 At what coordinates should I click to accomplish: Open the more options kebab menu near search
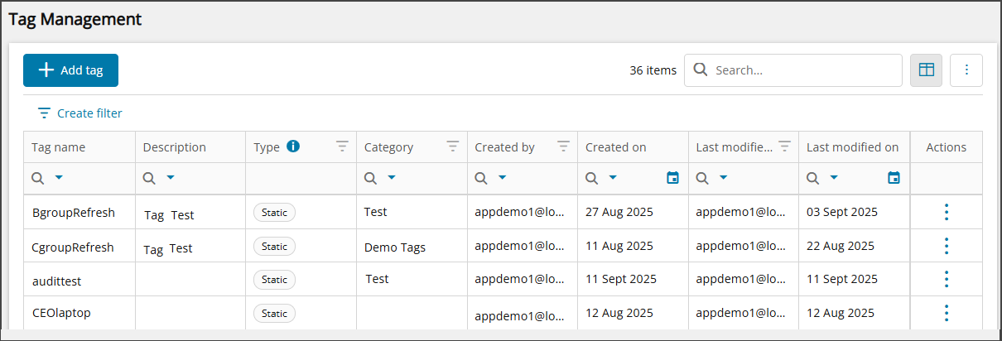(x=966, y=70)
